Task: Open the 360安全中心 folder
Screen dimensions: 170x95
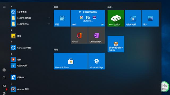Action: click(30, 24)
